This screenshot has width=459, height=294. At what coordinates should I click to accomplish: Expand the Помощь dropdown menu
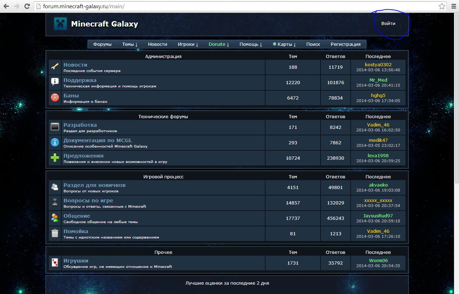coord(251,44)
